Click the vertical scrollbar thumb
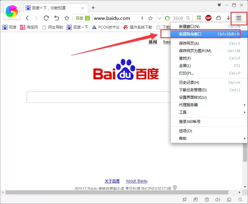Viewport: 248px width, 204px height. [x=245, y=152]
